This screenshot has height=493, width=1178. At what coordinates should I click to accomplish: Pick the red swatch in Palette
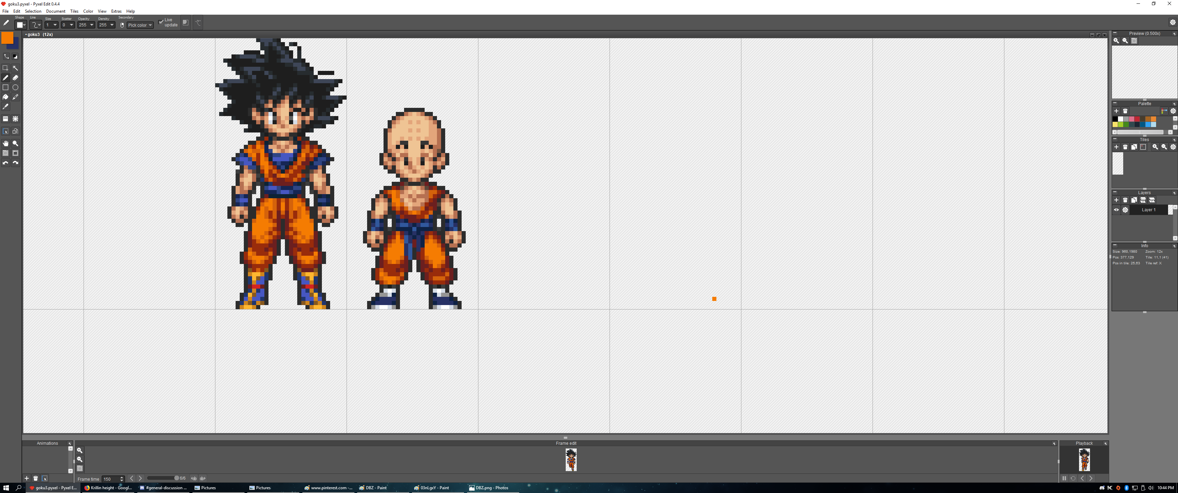1137,119
